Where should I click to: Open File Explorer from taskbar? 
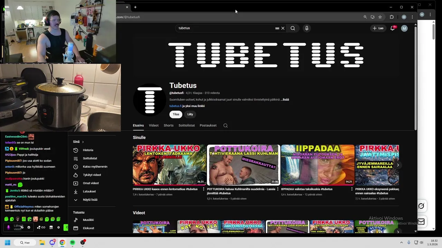[x=42, y=242]
